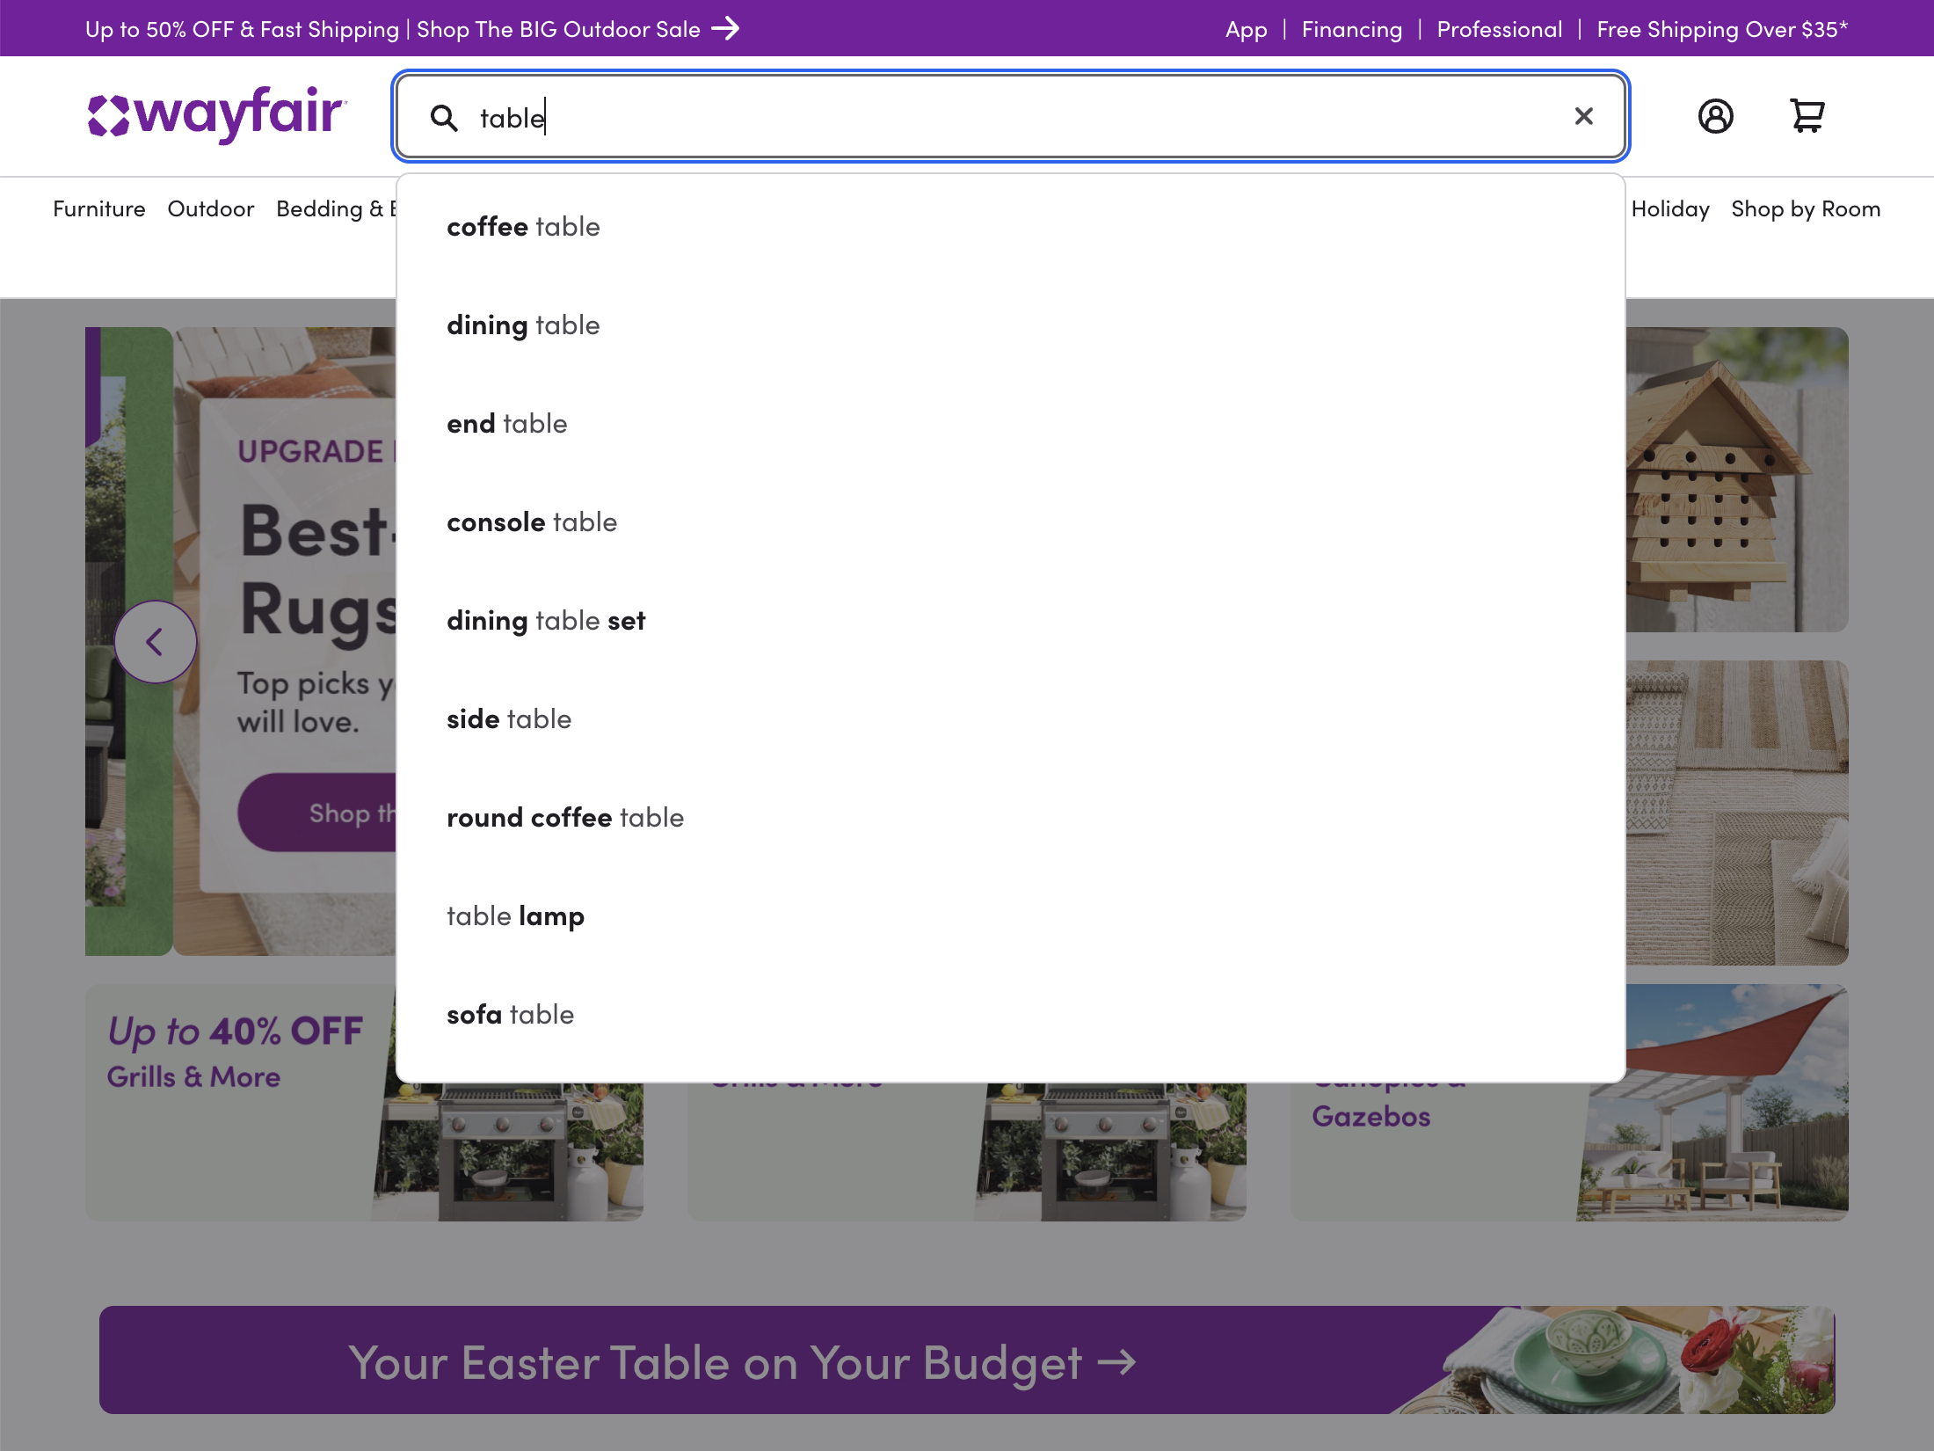Click the arrow beside Shop The BIG Outdoor Sale
Screen dimensions: 1934x1451
click(x=727, y=29)
